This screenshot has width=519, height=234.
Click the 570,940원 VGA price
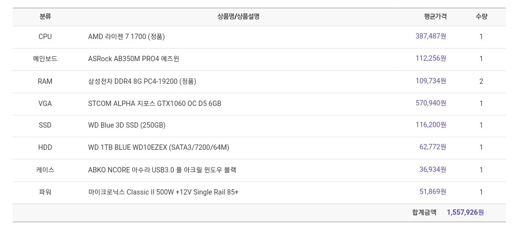click(x=430, y=103)
